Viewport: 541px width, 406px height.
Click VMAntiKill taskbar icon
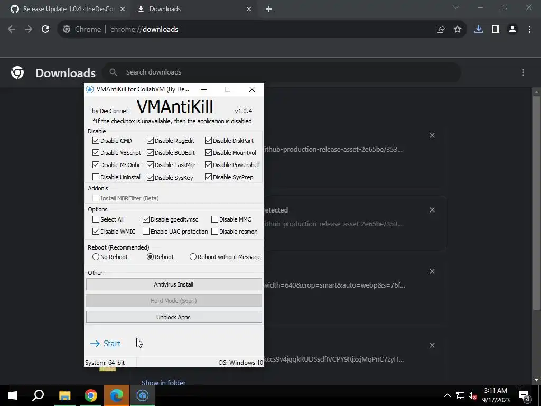point(143,395)
